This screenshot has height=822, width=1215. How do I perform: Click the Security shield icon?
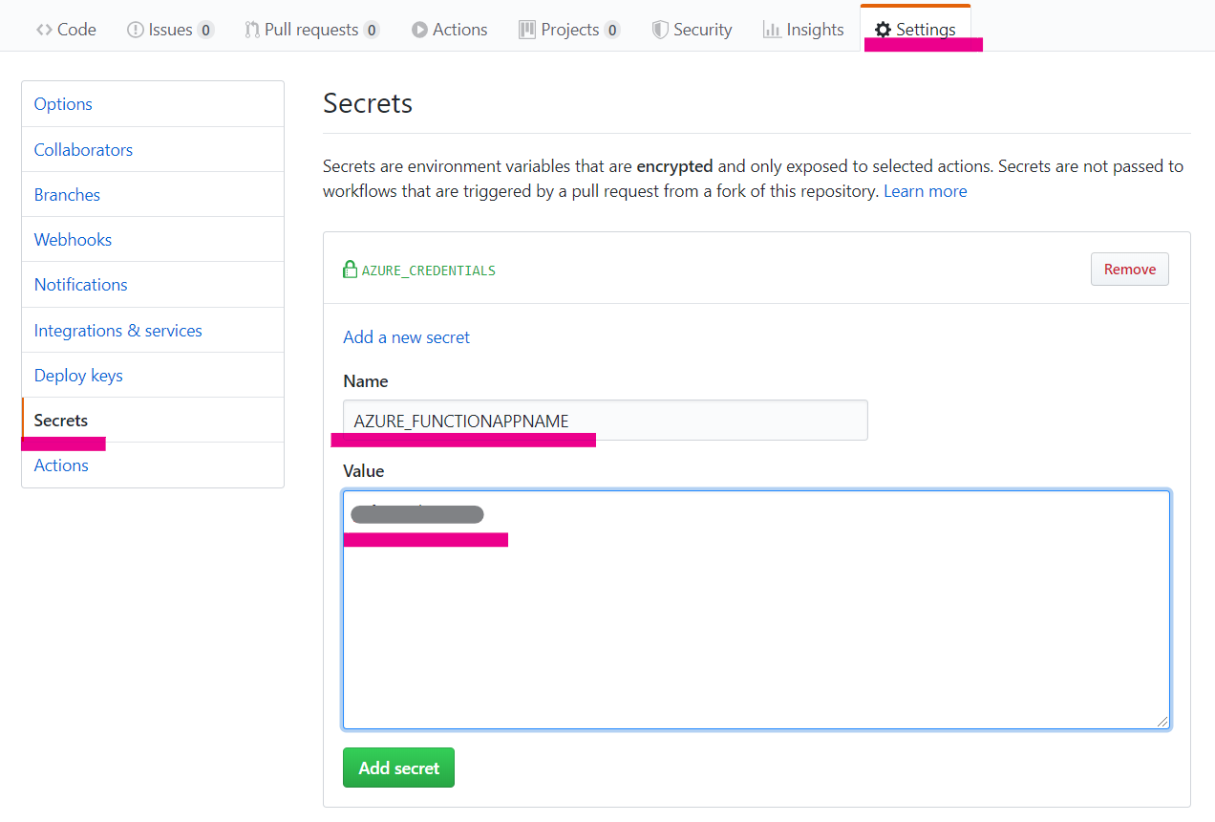coord(660,30)
